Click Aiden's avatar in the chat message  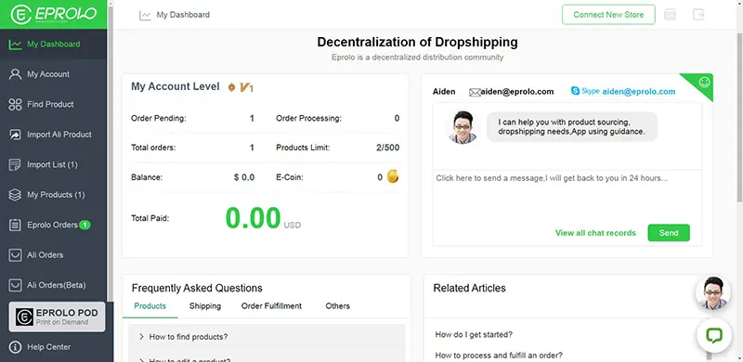(x=463, y=127)
